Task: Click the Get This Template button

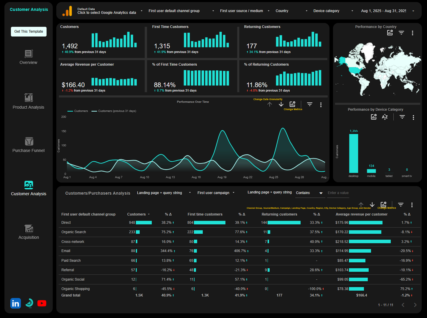Action: pyautogui.click(x=29, y=32)
